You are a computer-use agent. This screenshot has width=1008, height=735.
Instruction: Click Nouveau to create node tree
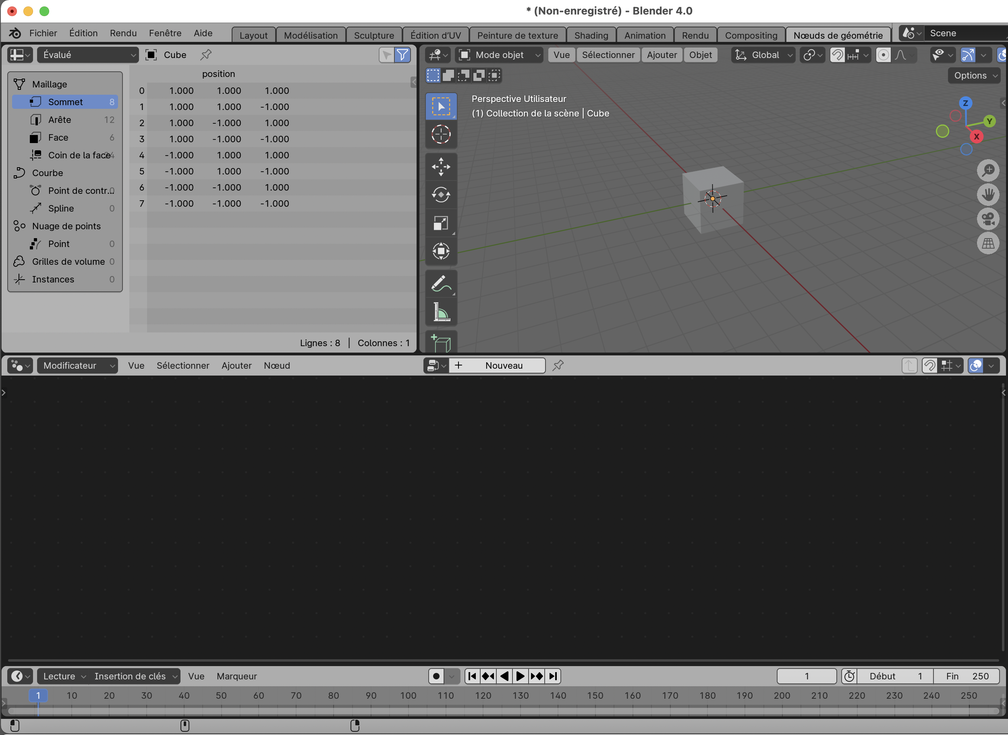point(503,365)
